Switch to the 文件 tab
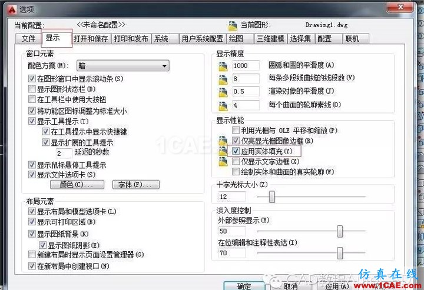The height and width of the screenshot is (290, 424). coord(29,39)
